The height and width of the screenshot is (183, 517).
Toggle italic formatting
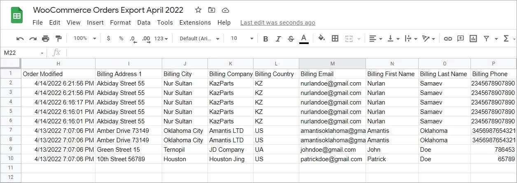278,39
